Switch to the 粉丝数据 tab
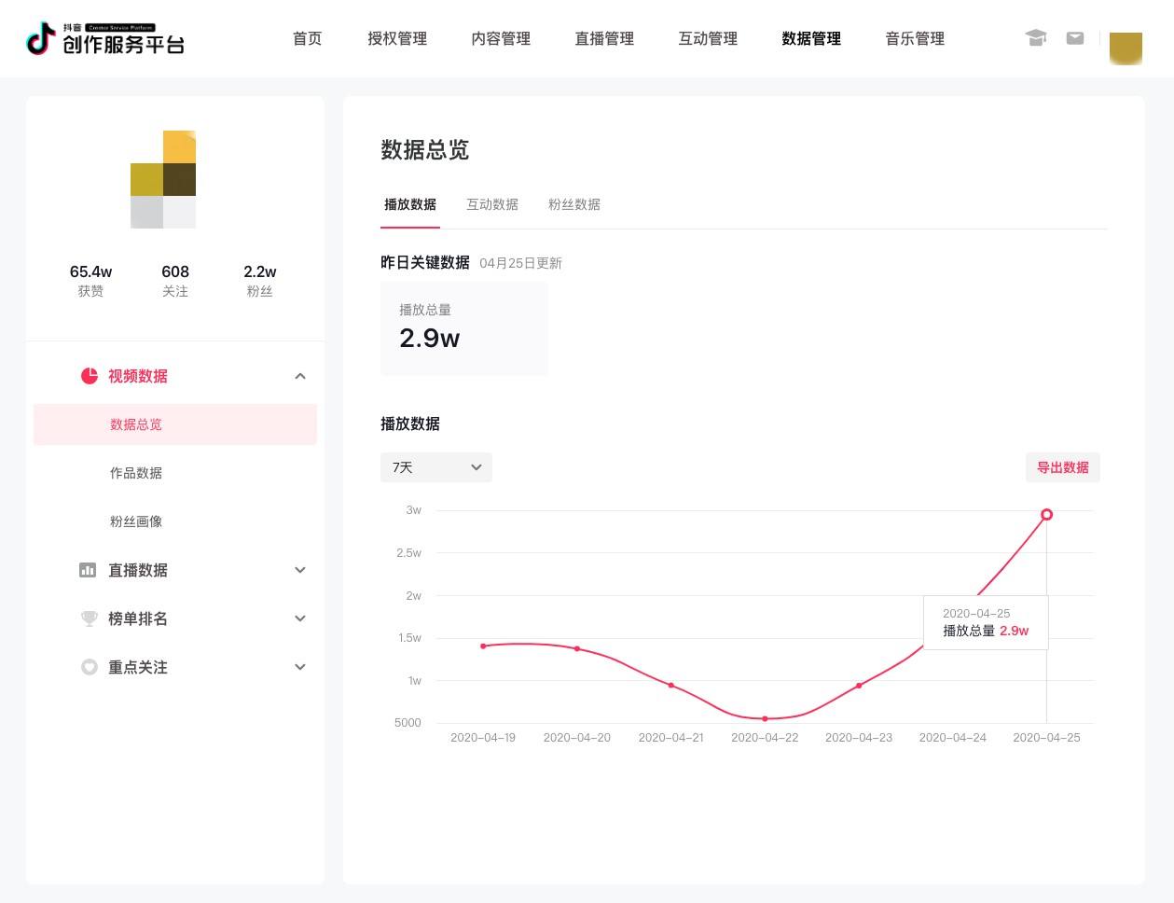Image resolution: width=1174 pixels, height=903 pixels. click(573, 204)
